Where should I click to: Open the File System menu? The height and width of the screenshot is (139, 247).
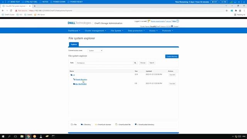(x=117, y=31)
